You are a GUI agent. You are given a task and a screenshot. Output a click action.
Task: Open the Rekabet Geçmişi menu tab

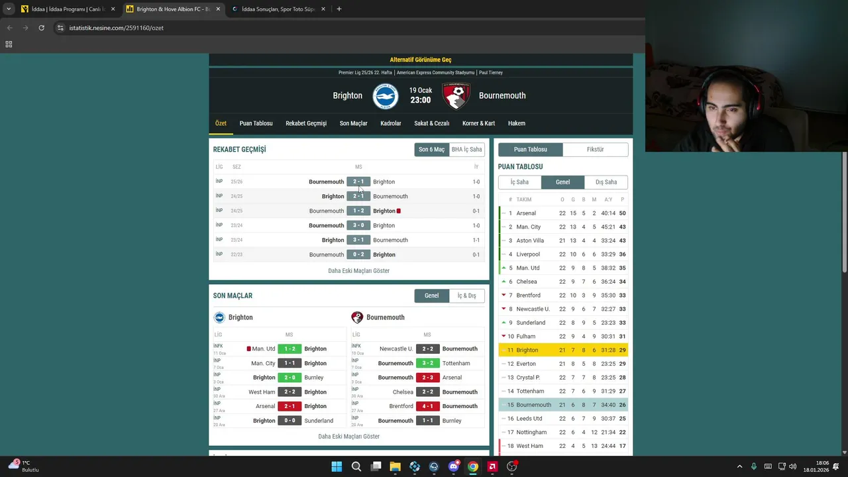coord(306,123)
